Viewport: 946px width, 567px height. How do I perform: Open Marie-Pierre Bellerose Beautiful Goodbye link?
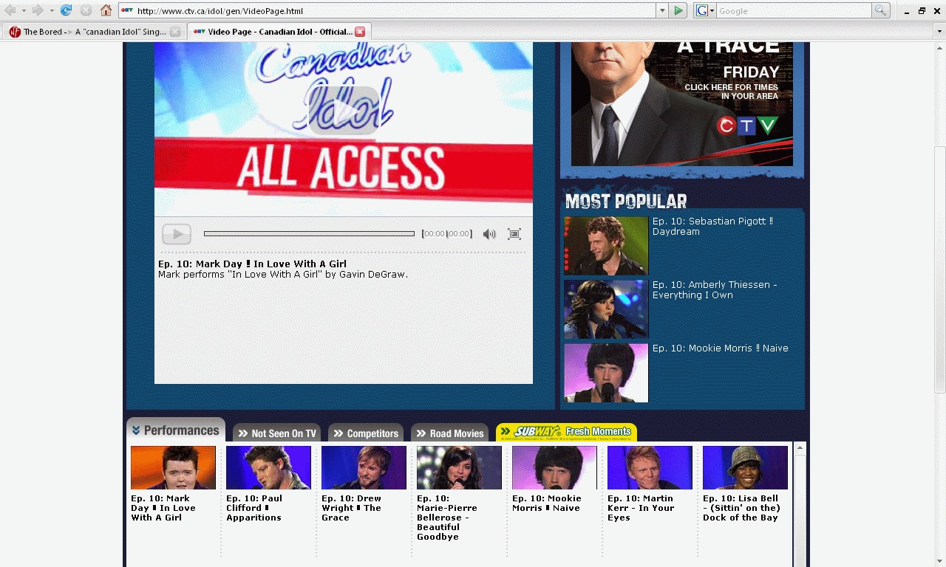coord(447,518)
